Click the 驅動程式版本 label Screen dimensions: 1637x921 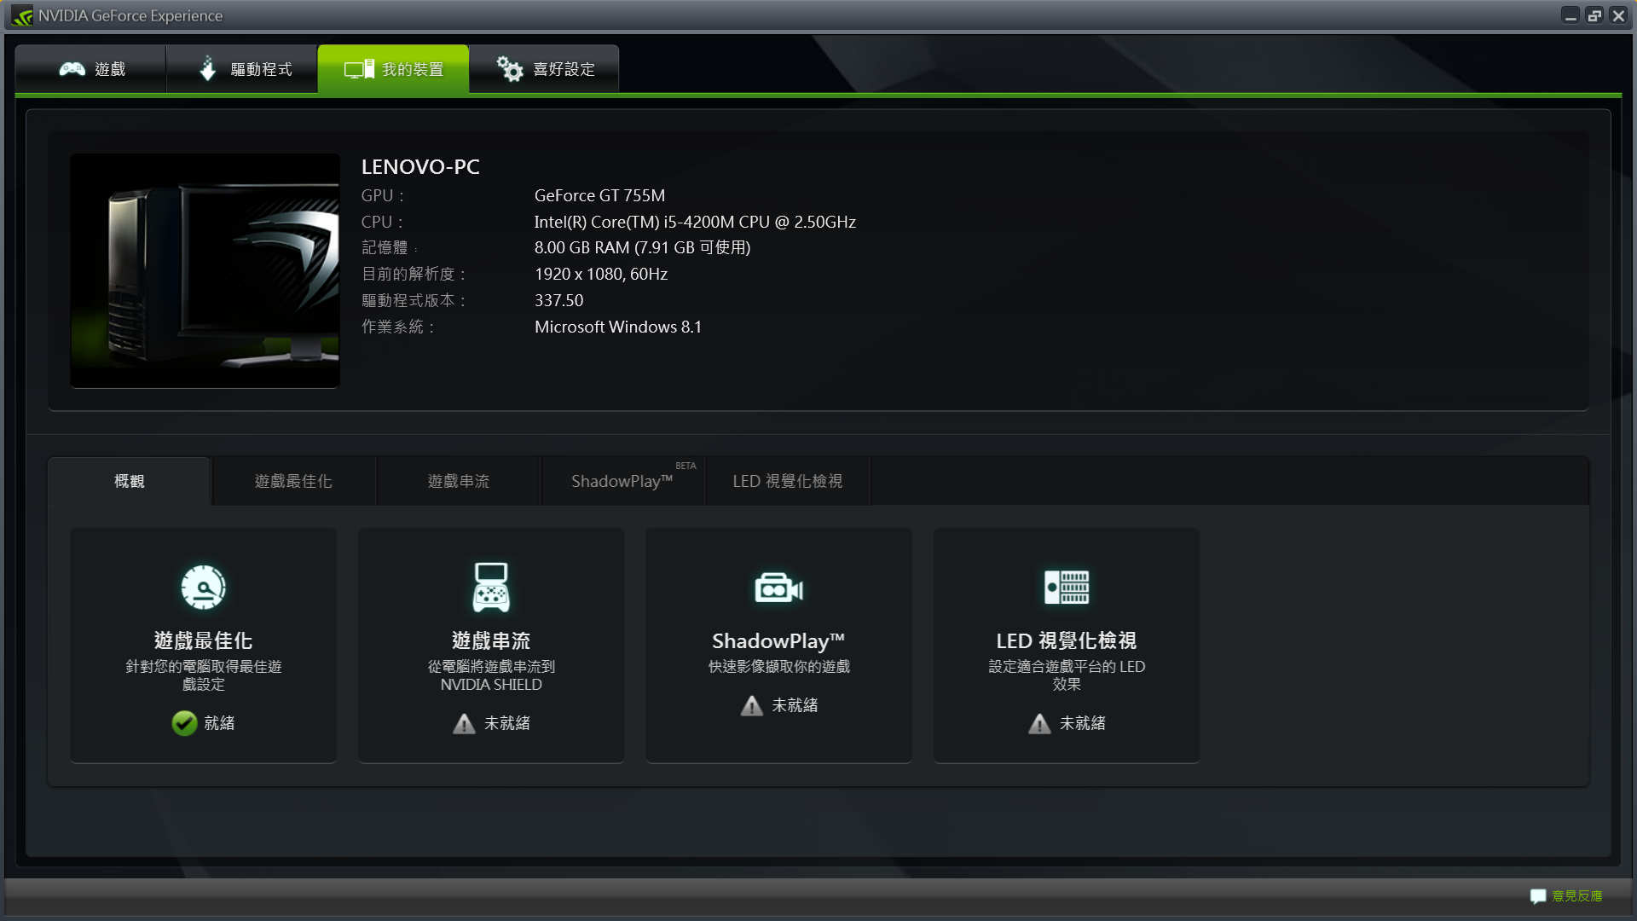pos(414,300)
